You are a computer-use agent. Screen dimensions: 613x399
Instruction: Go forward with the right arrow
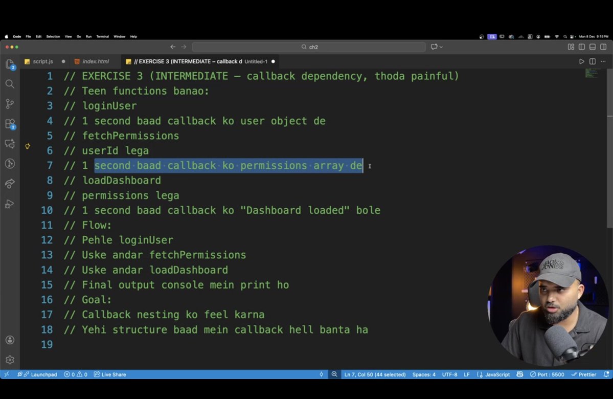(x=184, y=47)
